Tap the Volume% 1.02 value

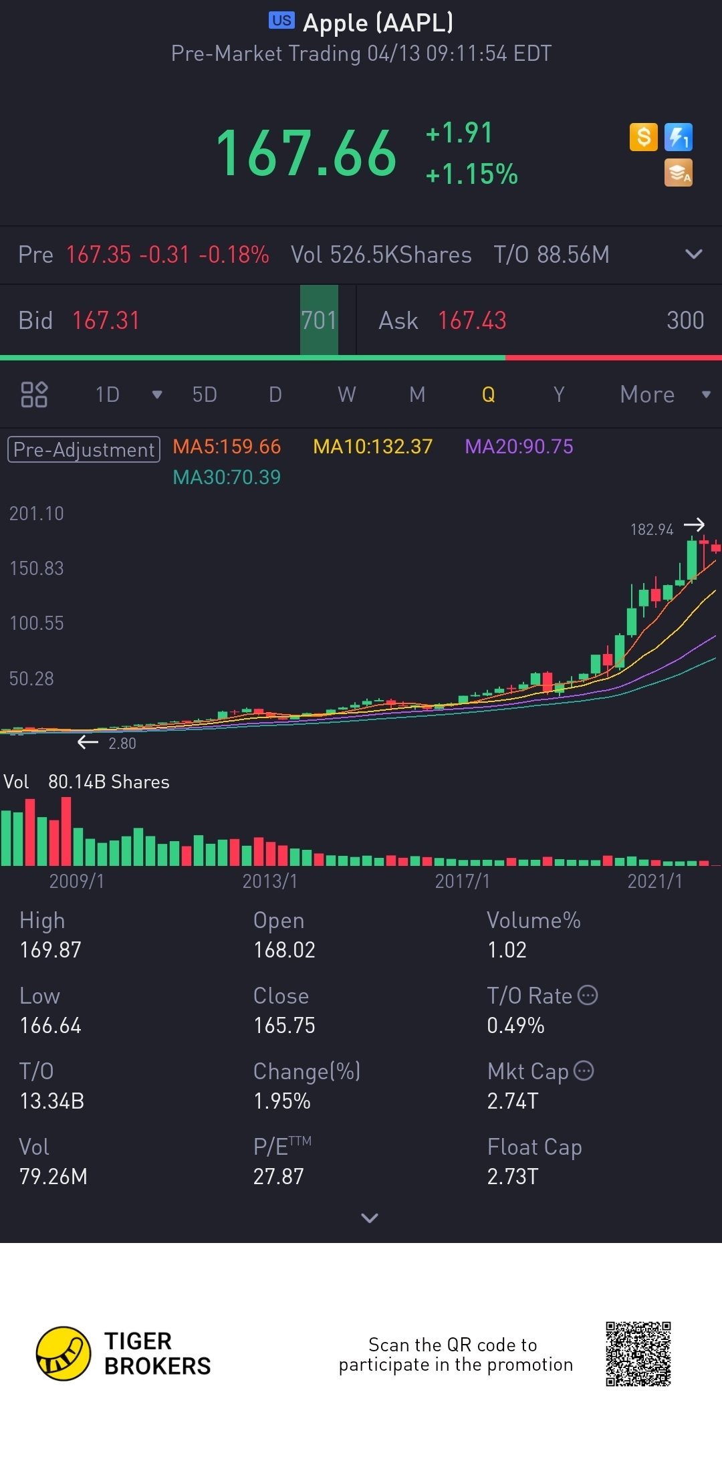tap(507, 949)
